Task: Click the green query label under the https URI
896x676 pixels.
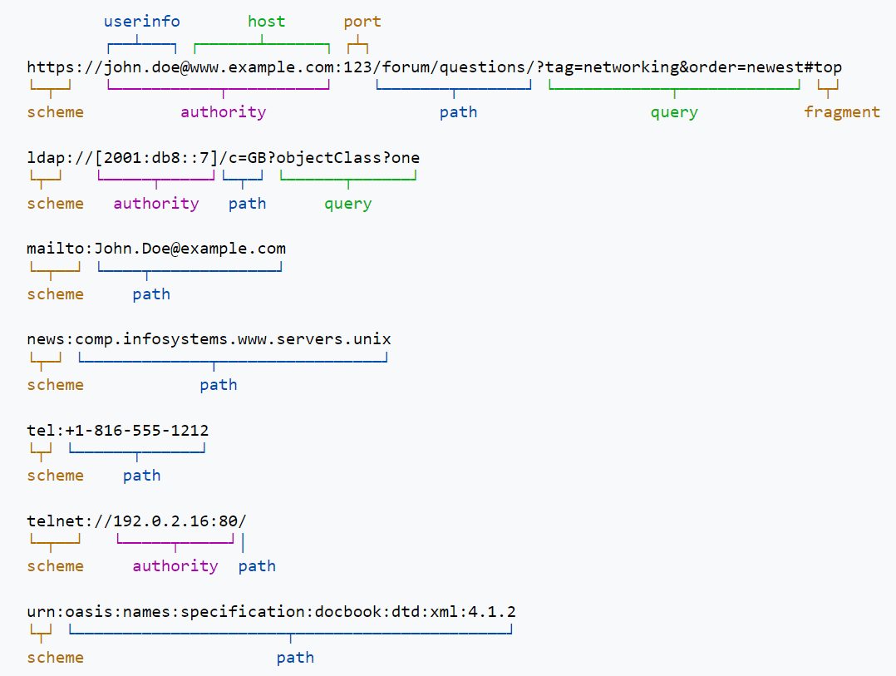Action: coord(674,112)
